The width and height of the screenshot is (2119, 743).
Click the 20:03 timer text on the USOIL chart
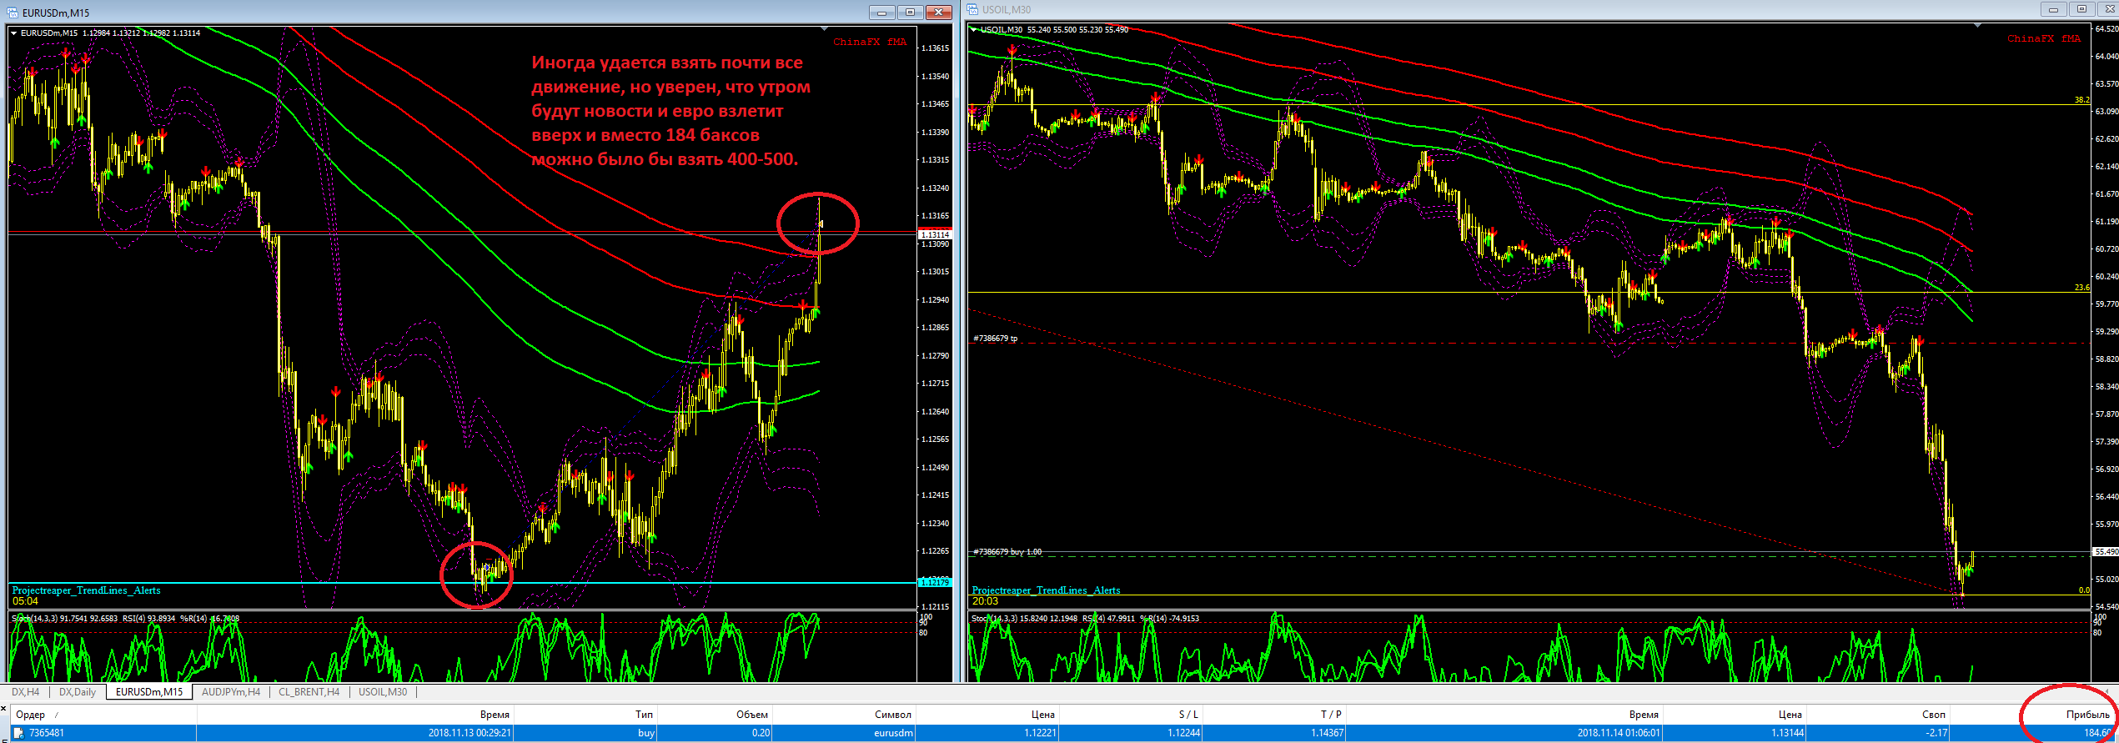tap(985, 601)
